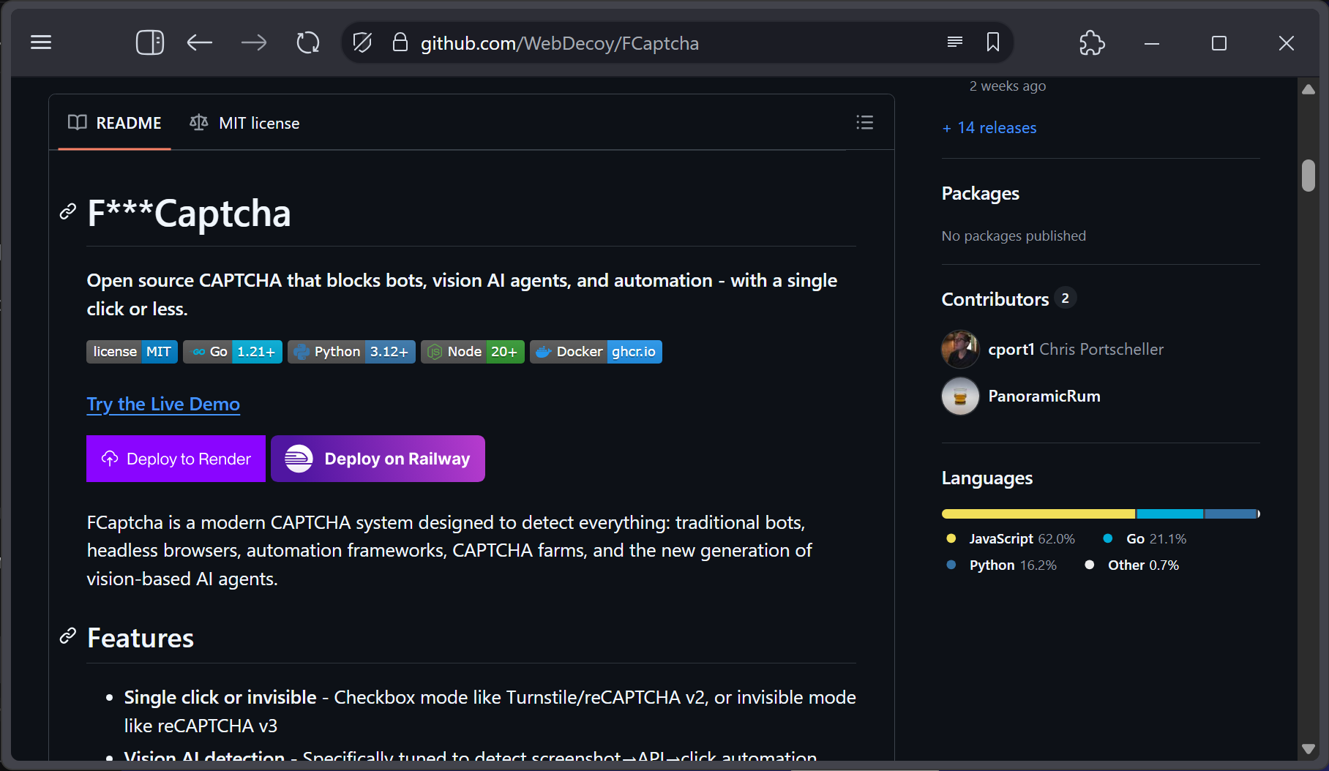Click the Python 3.12+ badge
The image size is (1329, 771).
tap(351, 352)
